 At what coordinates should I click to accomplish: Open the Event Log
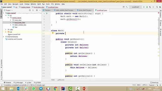(x=154, y=83)
